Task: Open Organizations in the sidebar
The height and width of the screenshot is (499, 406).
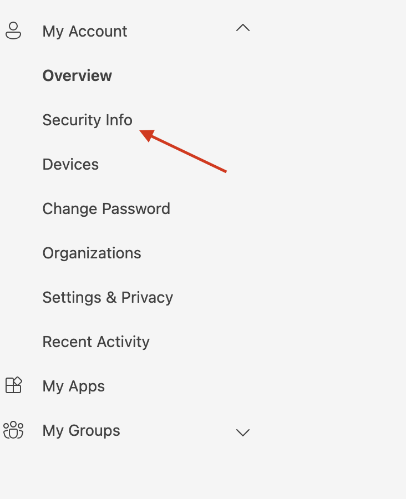Action: tap(92, 253)
